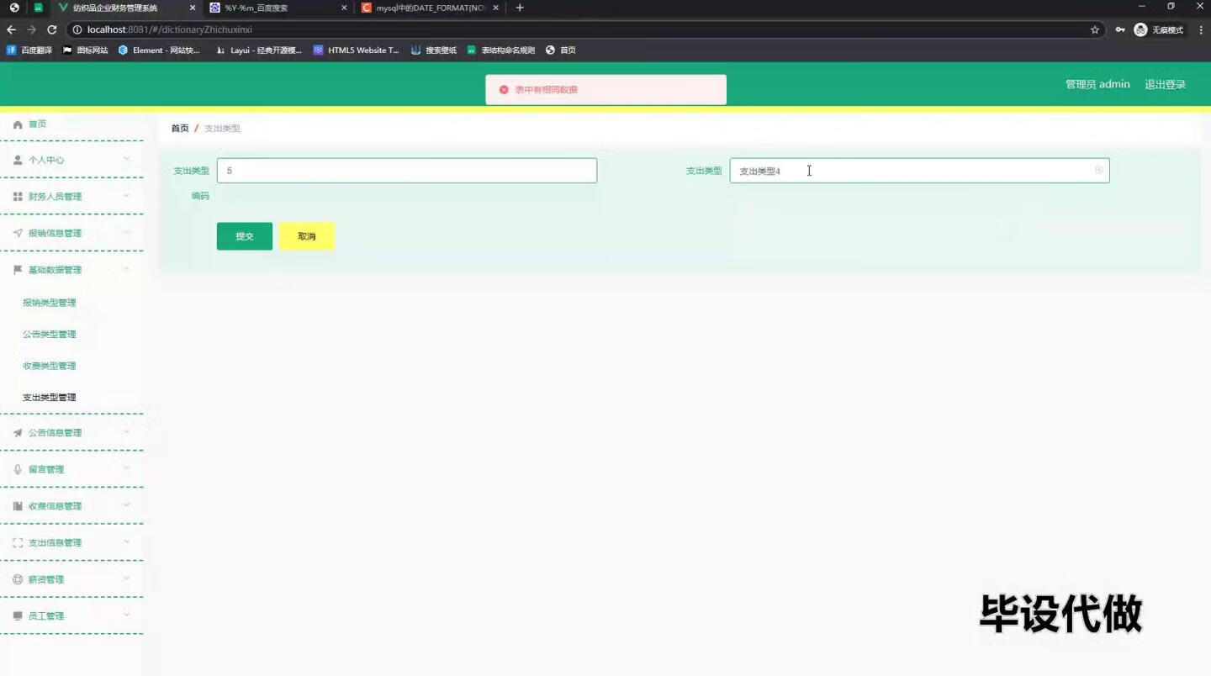The width and height of the screenshot is (1211, 676).
Task: Expand the 员工管理 menu chevron
Action: (x=126, y=615)
